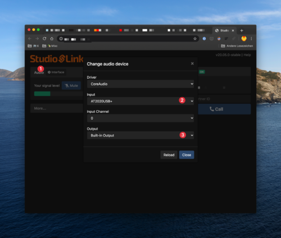Toggle the Mute microphone button
Viewport: 281px width, 238px height.
tap(71, 85)
